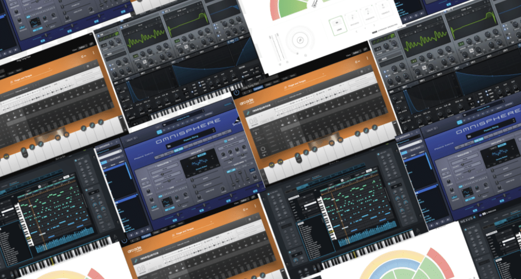Image resolution: width=521 pixels, height=279 pixels.
Task: Click the round center dial in the white window
Action: [299, 40]
